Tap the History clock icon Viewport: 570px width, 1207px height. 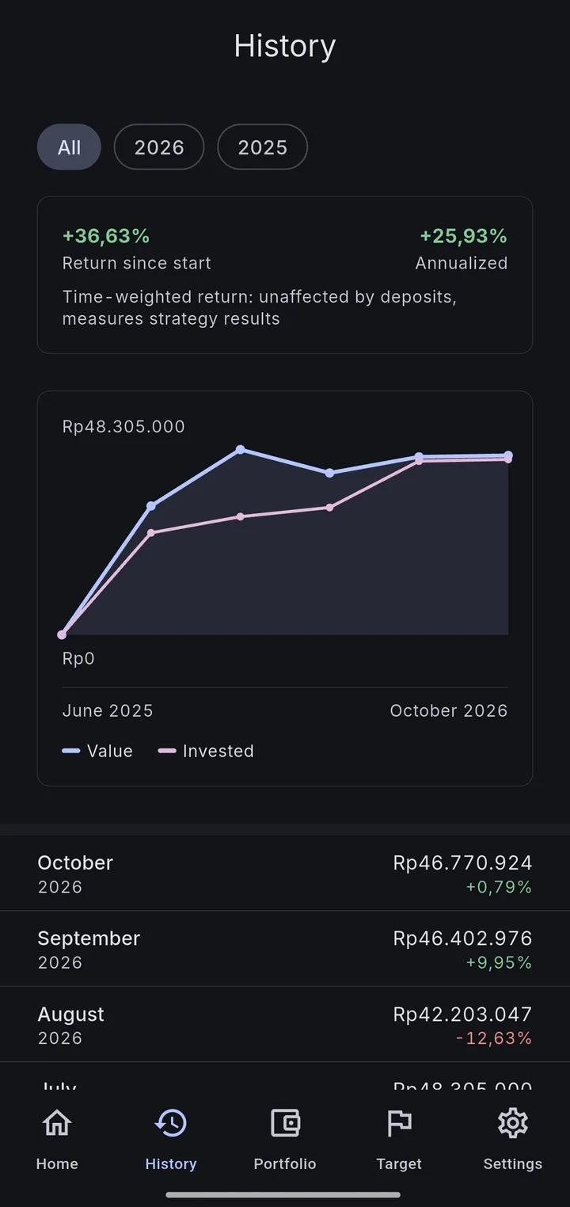pos(171,1123)
